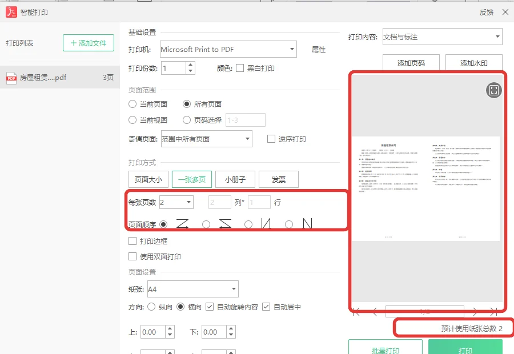The image size is (514, 354).
Task: Click the add page number button
Action: tap(411, 63)
